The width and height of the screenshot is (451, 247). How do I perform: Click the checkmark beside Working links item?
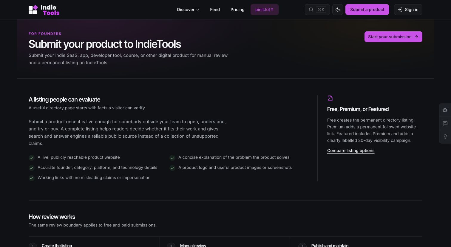pos(32,178)
